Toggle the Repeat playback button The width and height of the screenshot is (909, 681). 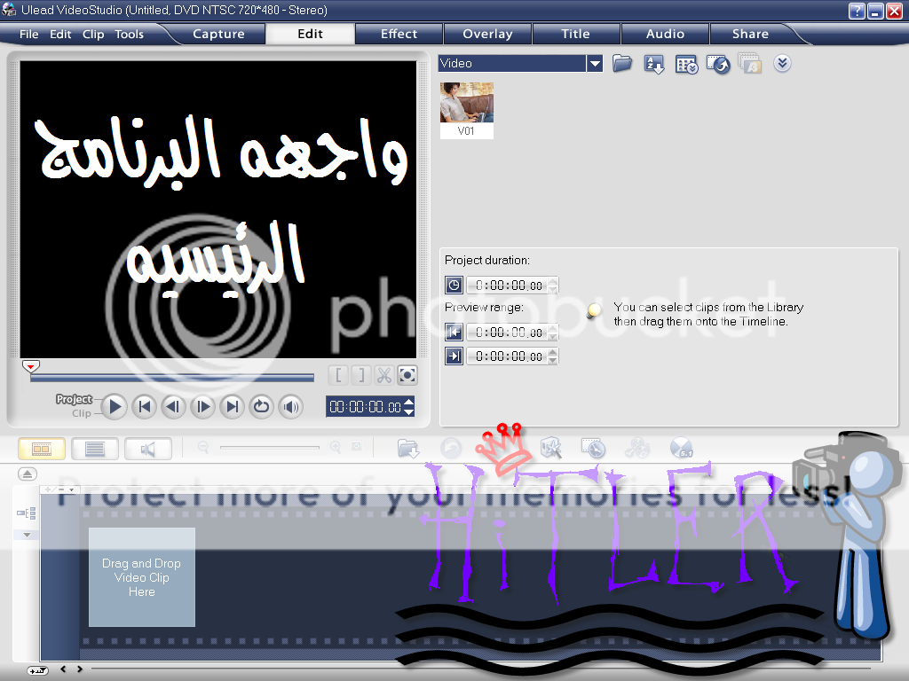[262, 406]
